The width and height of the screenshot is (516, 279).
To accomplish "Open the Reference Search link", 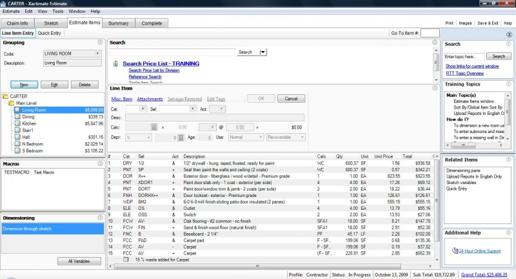I will 145,76.
